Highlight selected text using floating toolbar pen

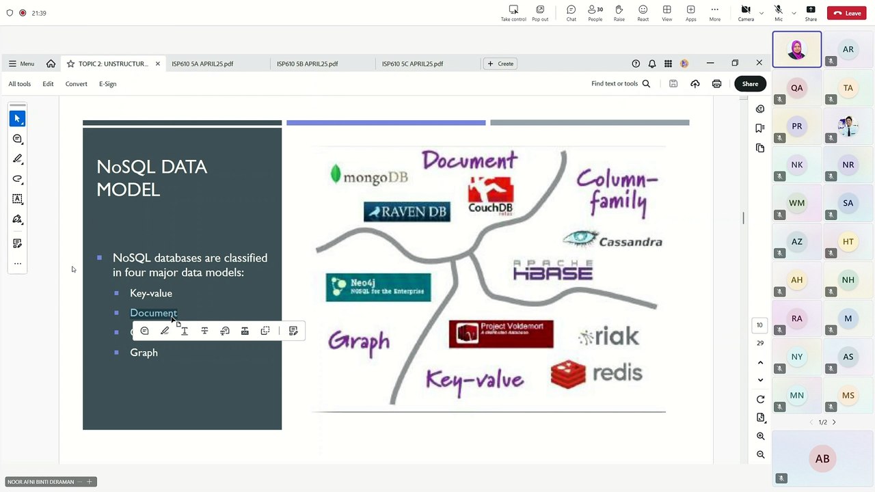pos(165,331)
